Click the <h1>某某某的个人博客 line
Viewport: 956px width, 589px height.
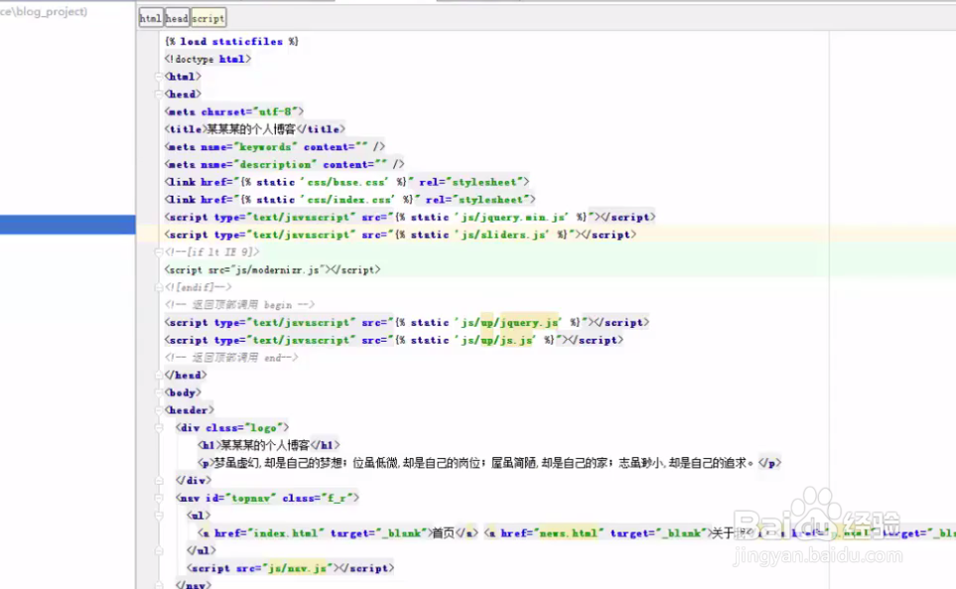coord(268,446)
